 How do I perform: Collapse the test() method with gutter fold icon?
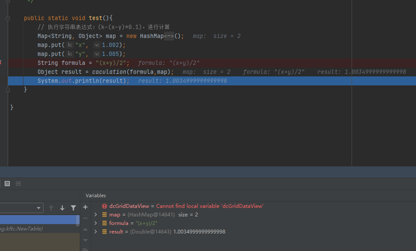8,18
